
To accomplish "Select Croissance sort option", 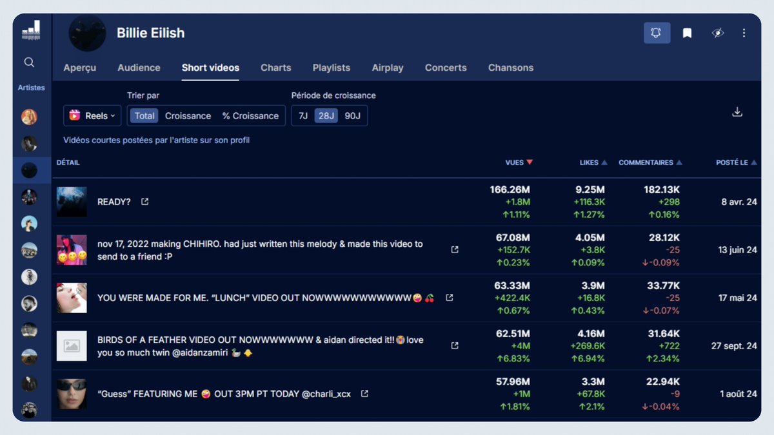I will [x=188, y=116].
